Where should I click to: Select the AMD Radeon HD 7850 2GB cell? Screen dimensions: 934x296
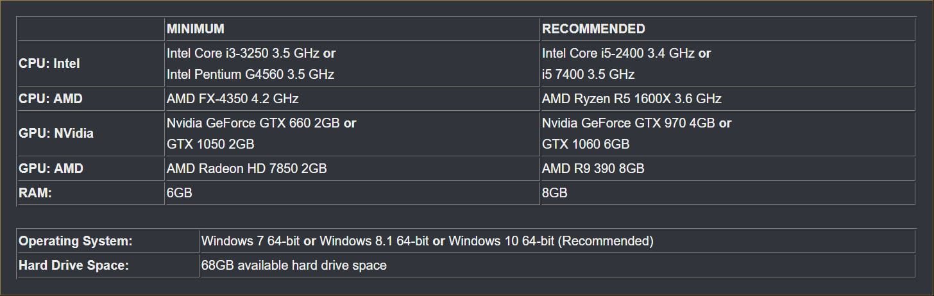pos(246,169)
